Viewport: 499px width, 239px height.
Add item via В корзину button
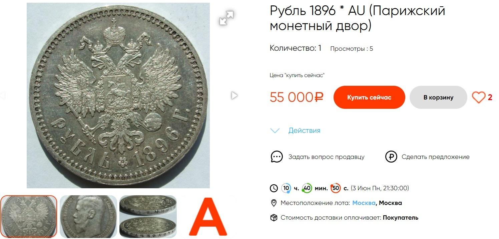click(438, 97)
